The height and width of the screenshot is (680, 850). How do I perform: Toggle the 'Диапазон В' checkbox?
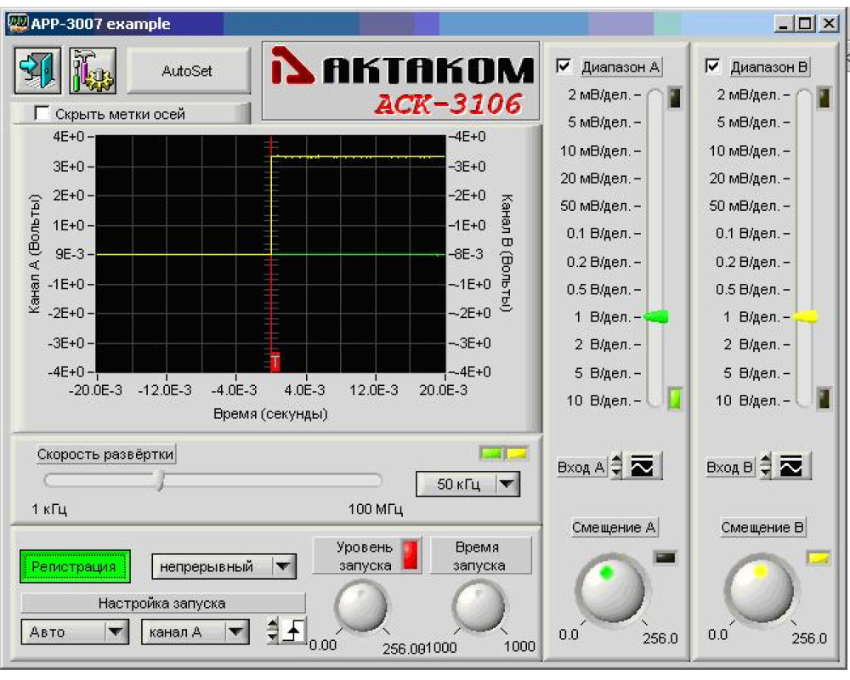[x=712, y=66]
